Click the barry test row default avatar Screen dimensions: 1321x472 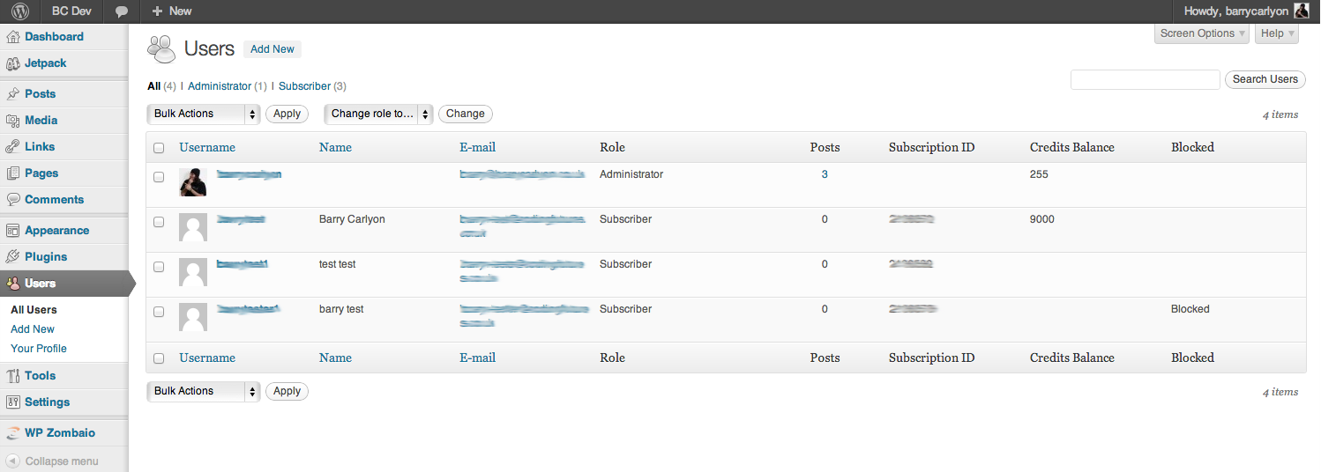(x=193, y=317)
